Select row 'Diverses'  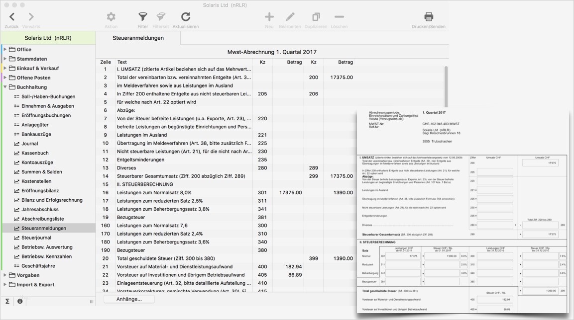pos(227,168)
